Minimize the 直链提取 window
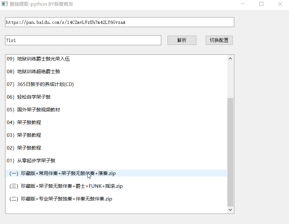289x224 pixels. pyautogui.click(x=243, y=4)
